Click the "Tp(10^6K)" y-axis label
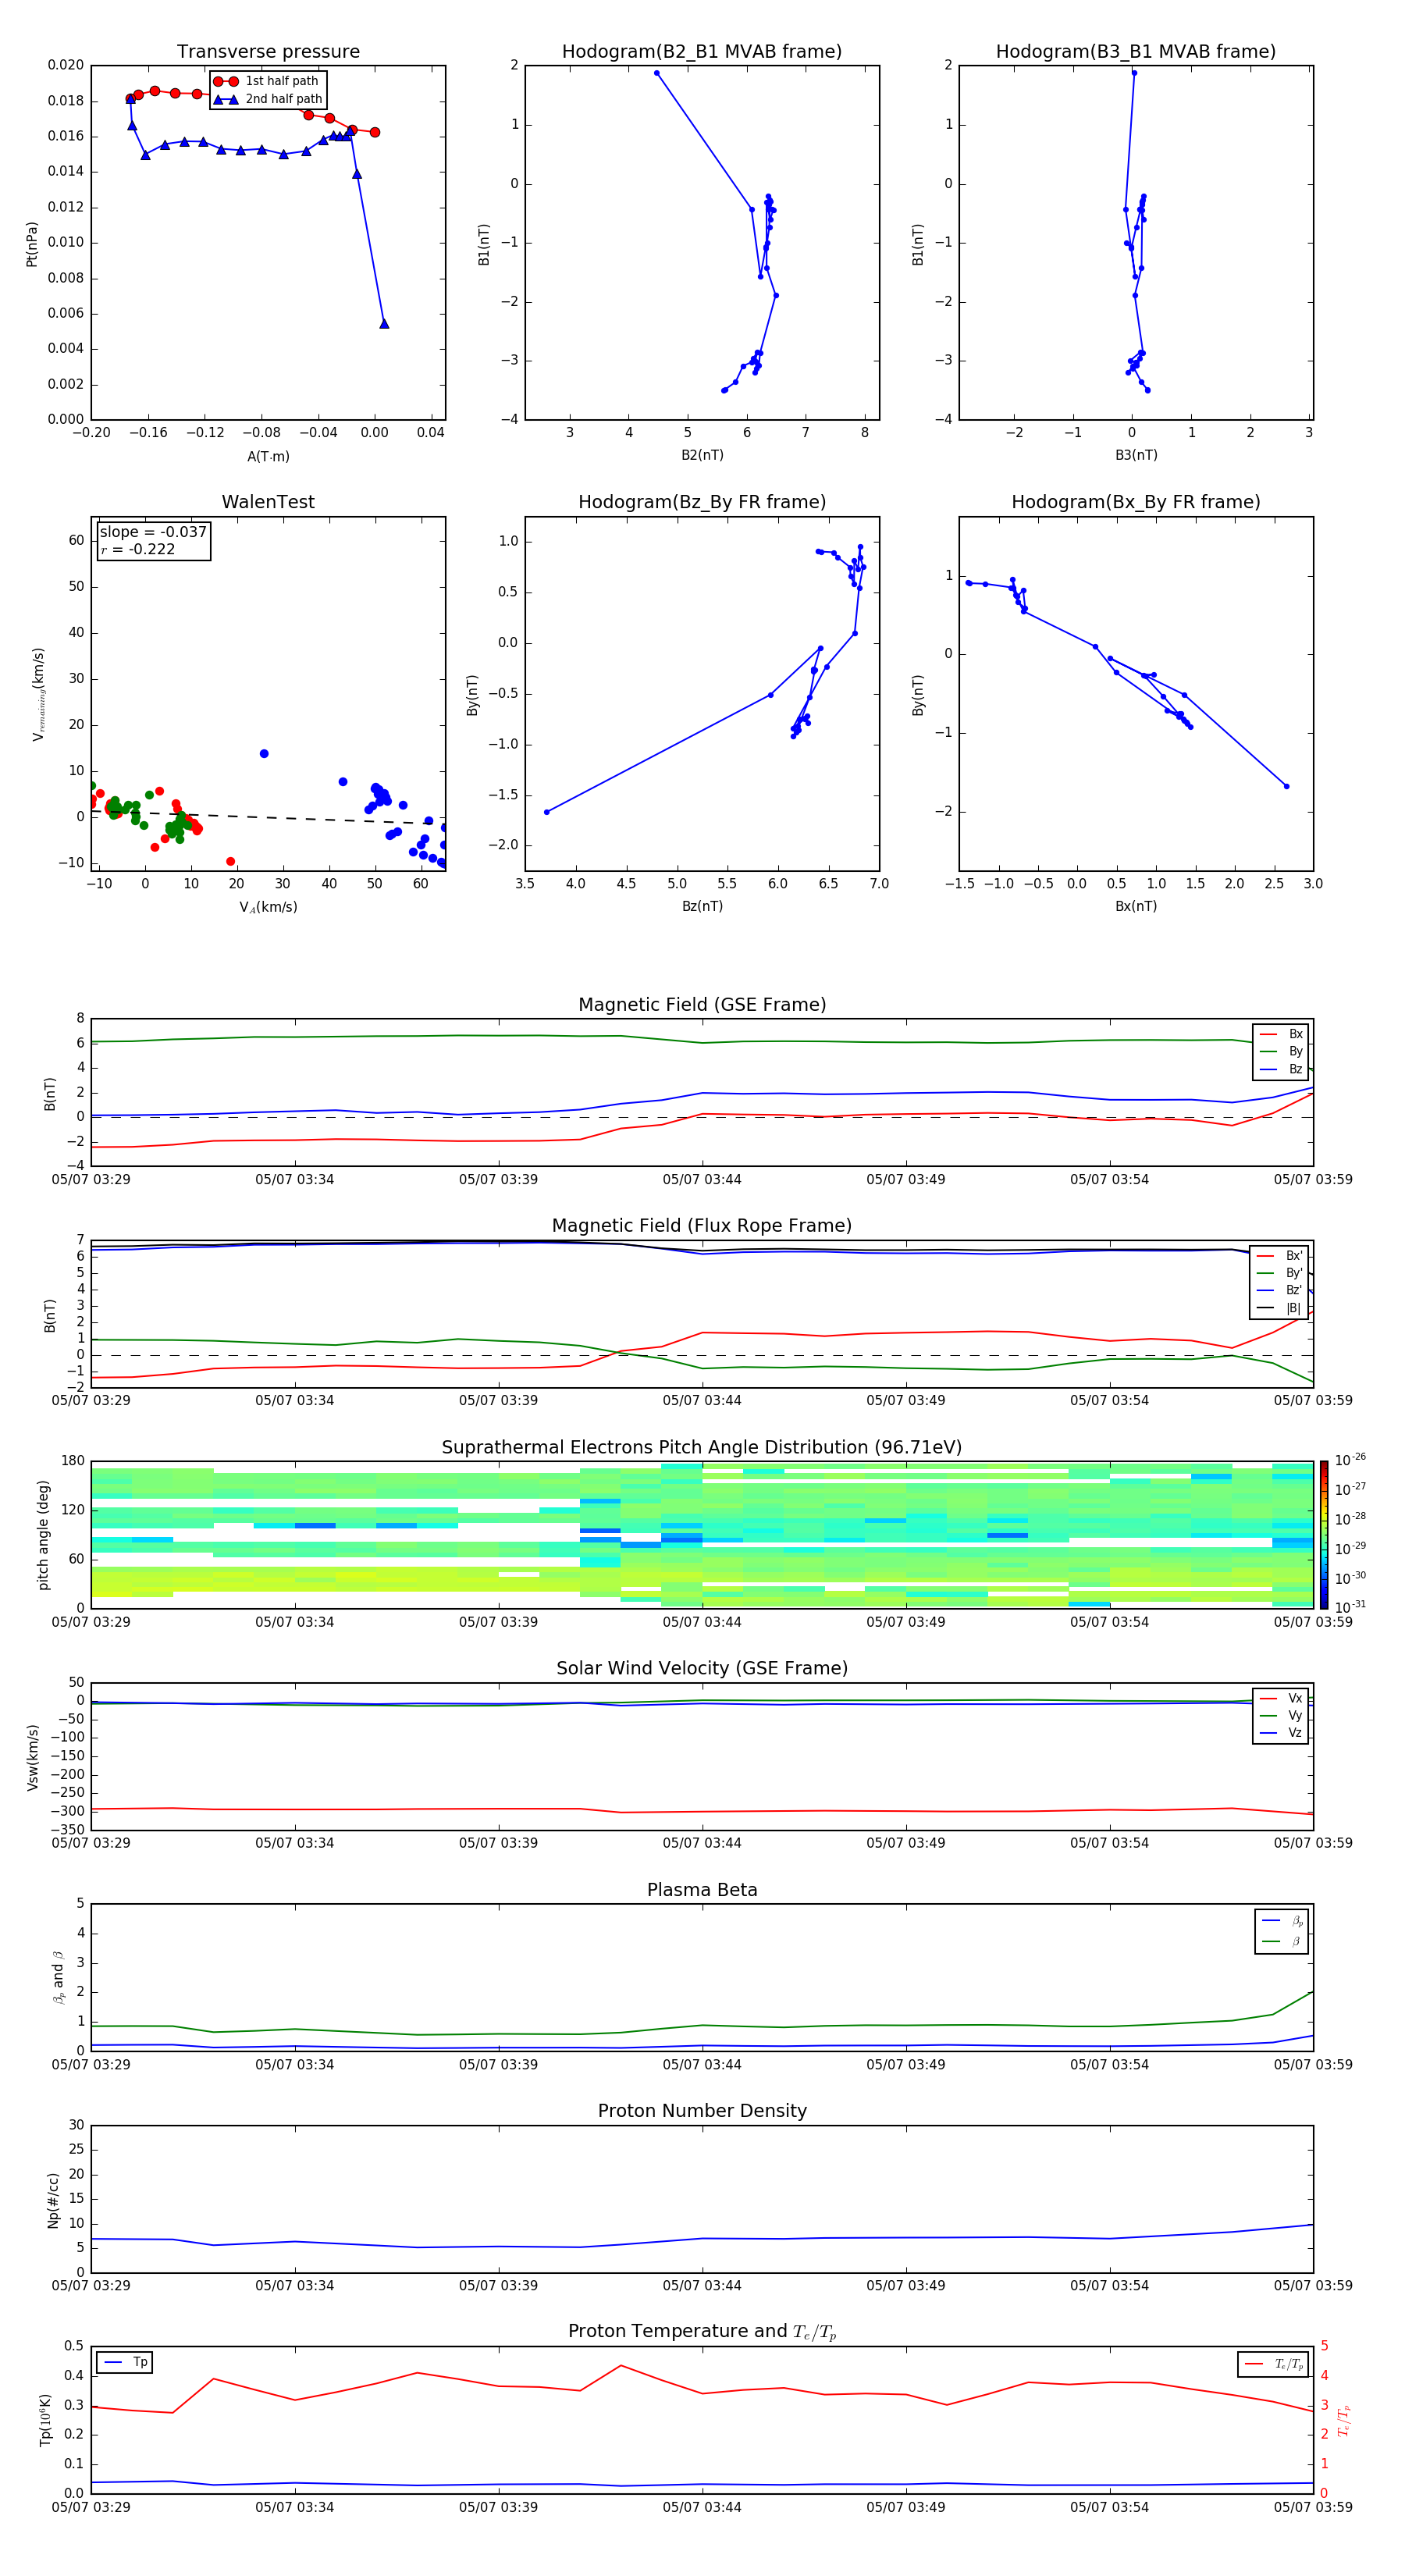The image size is (1405, 2576). (x=45, y=2420)
